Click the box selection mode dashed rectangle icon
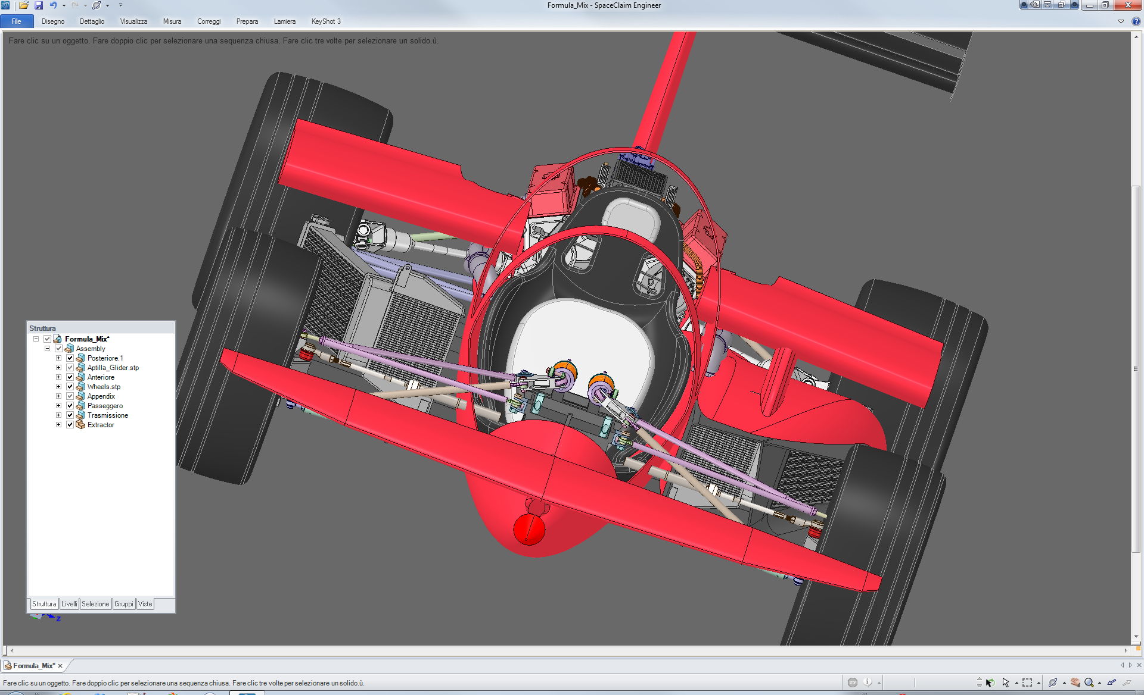This screenshot has height=695, width=1144. (x=1027, y=683)
